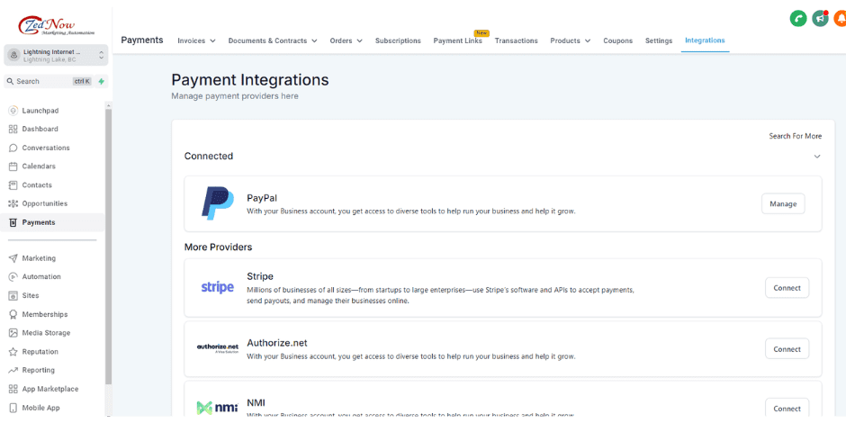
Task: Click the Stripe logo
Action: tap(218, 287)
